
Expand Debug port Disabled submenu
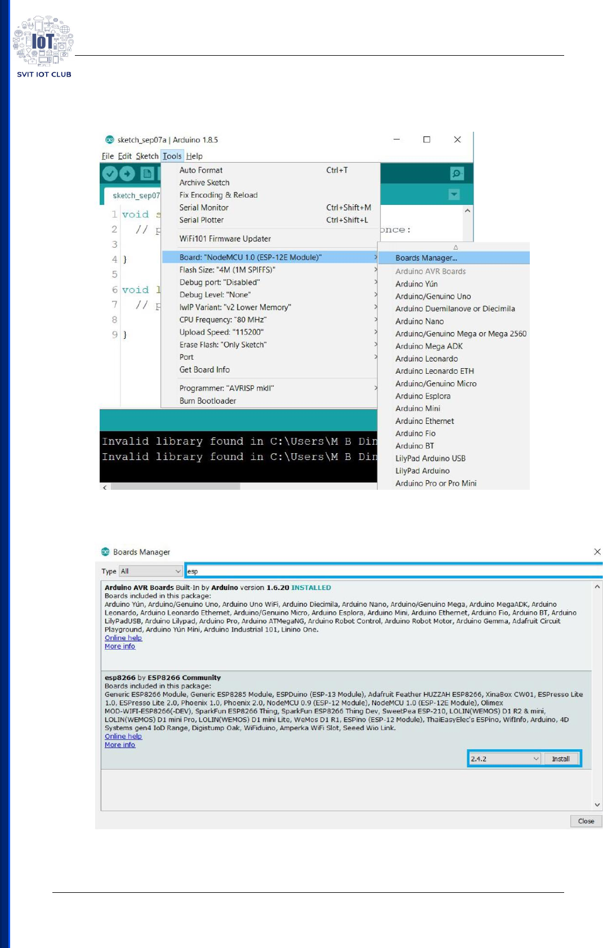click(270, 282)
